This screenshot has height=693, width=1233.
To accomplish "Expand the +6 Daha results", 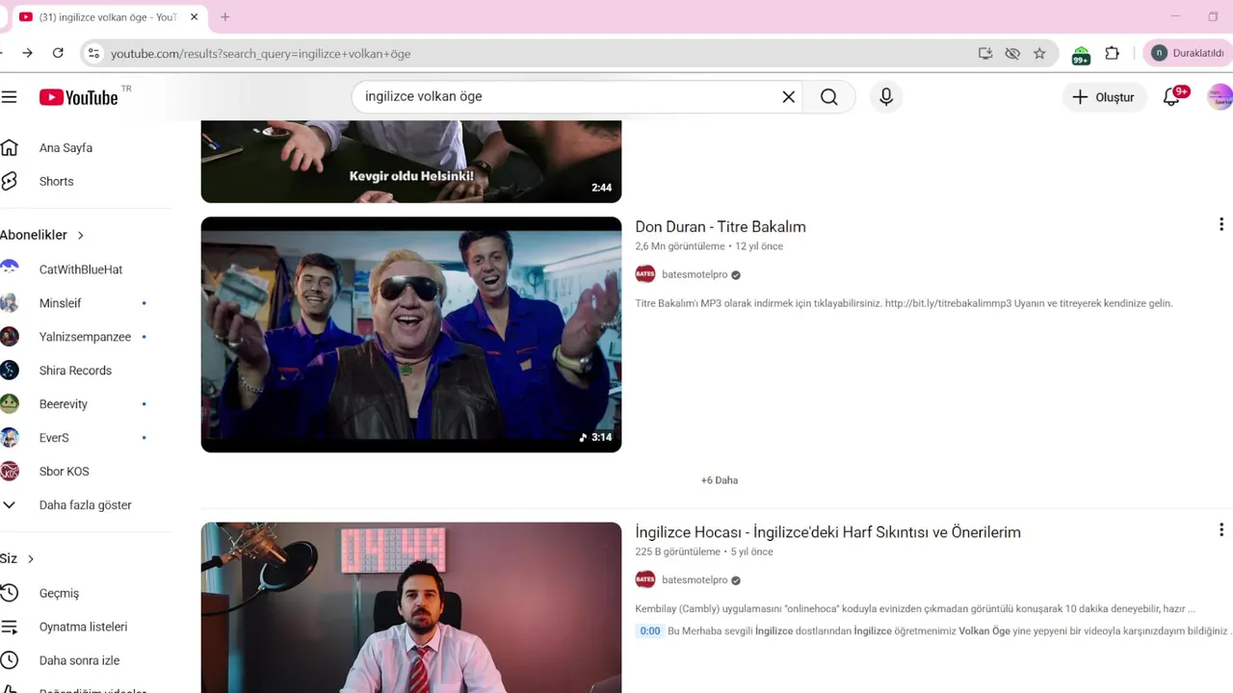I will coord(720,480).
